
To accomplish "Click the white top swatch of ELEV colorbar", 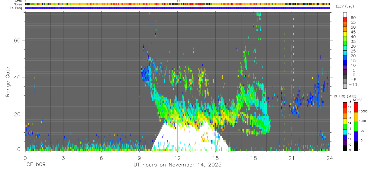I will 345,15.
